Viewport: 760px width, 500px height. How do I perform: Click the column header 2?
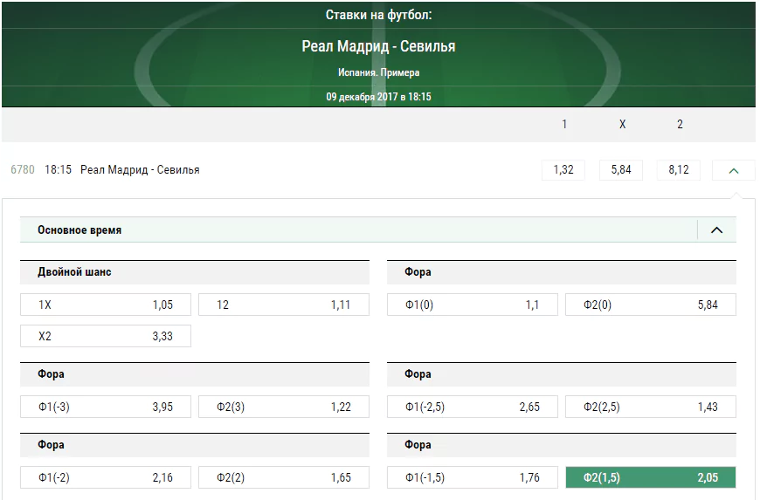tap(680, 125)
